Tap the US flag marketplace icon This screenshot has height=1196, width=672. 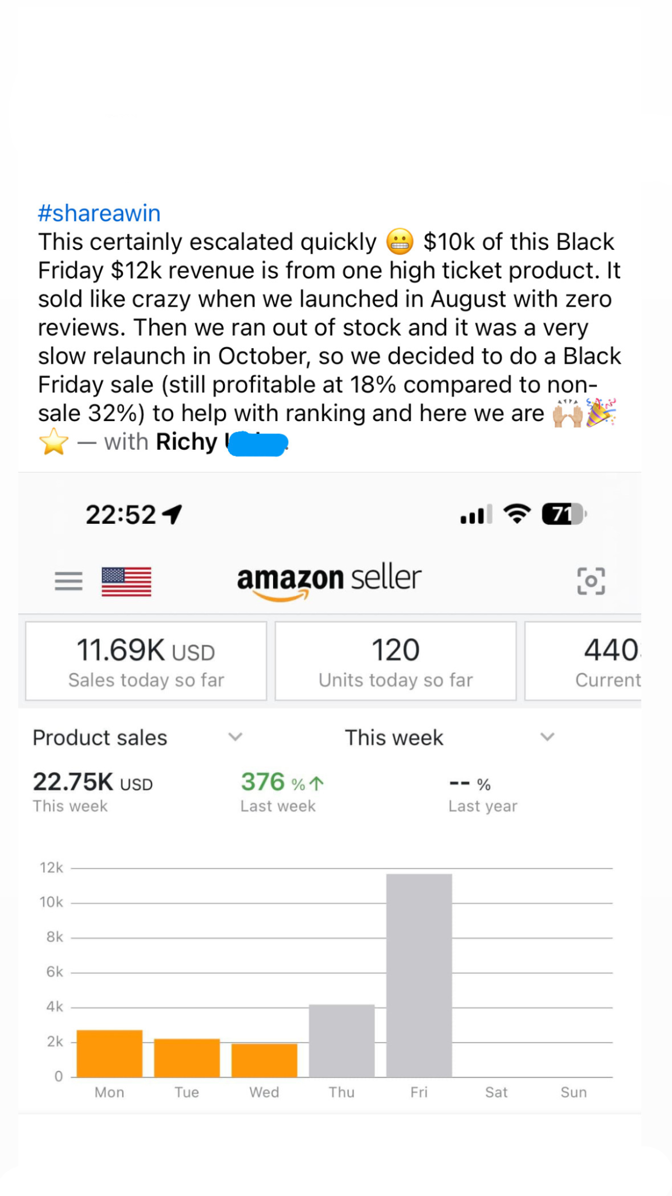pos(126,581)
